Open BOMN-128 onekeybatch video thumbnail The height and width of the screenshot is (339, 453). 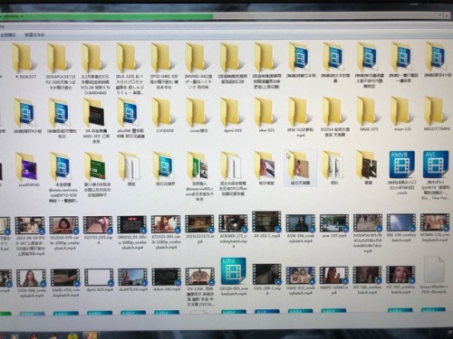tap(435, 223)
